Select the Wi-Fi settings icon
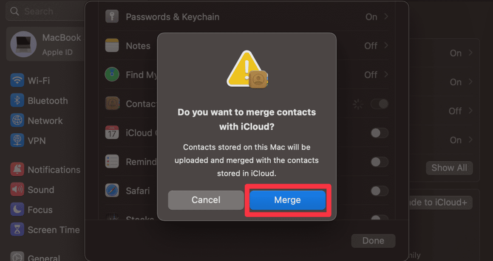 pyautogui.click(x=16, y=80)
